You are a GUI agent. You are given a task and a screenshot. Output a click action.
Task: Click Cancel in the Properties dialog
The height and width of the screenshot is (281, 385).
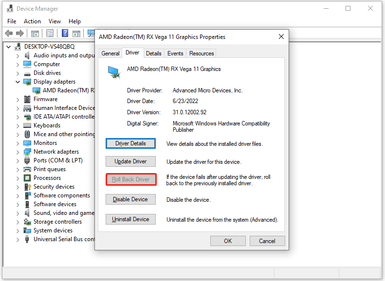[267, 241]
